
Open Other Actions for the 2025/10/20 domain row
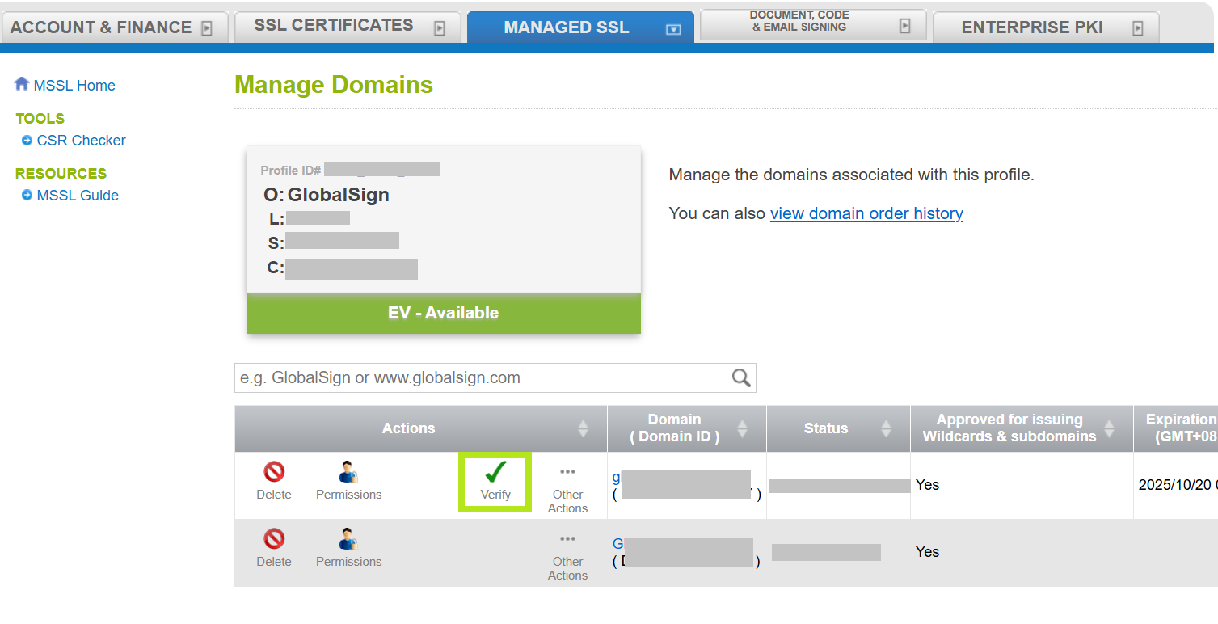[567, 490]
